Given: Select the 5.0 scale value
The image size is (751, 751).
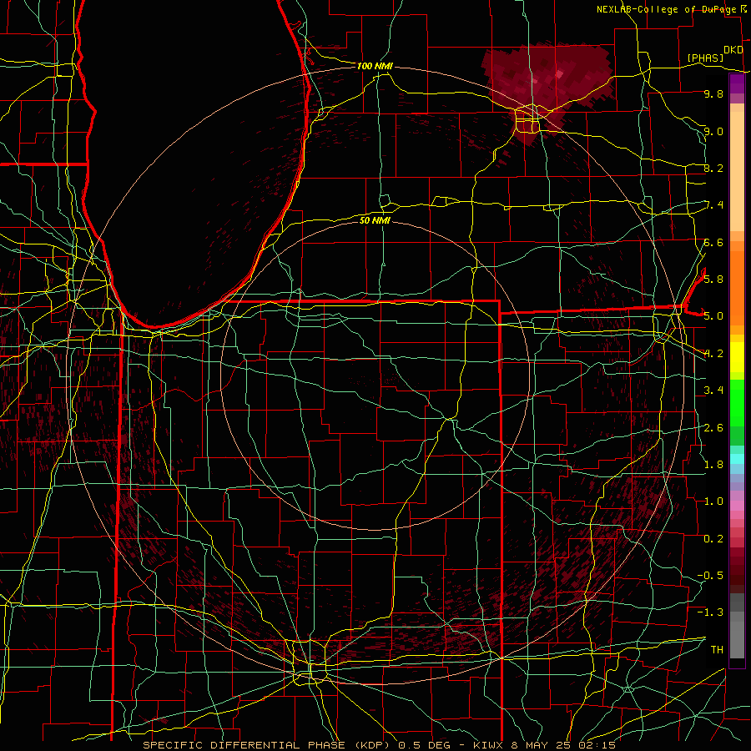Looking at the screenshot, I should (713, 316).
